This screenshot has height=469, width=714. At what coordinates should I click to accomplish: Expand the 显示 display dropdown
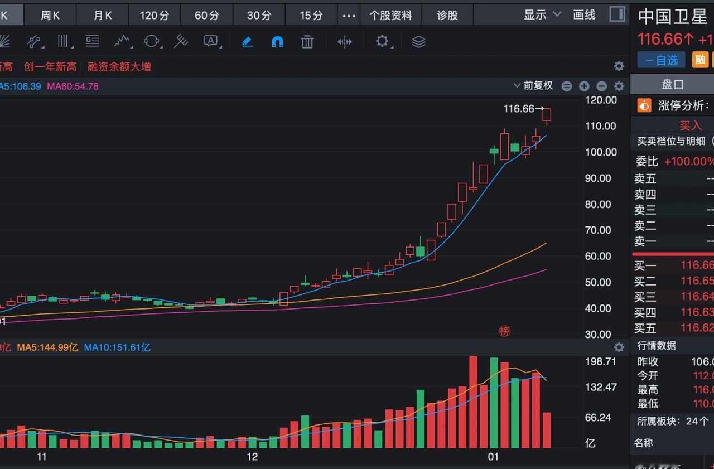[541, 15]
